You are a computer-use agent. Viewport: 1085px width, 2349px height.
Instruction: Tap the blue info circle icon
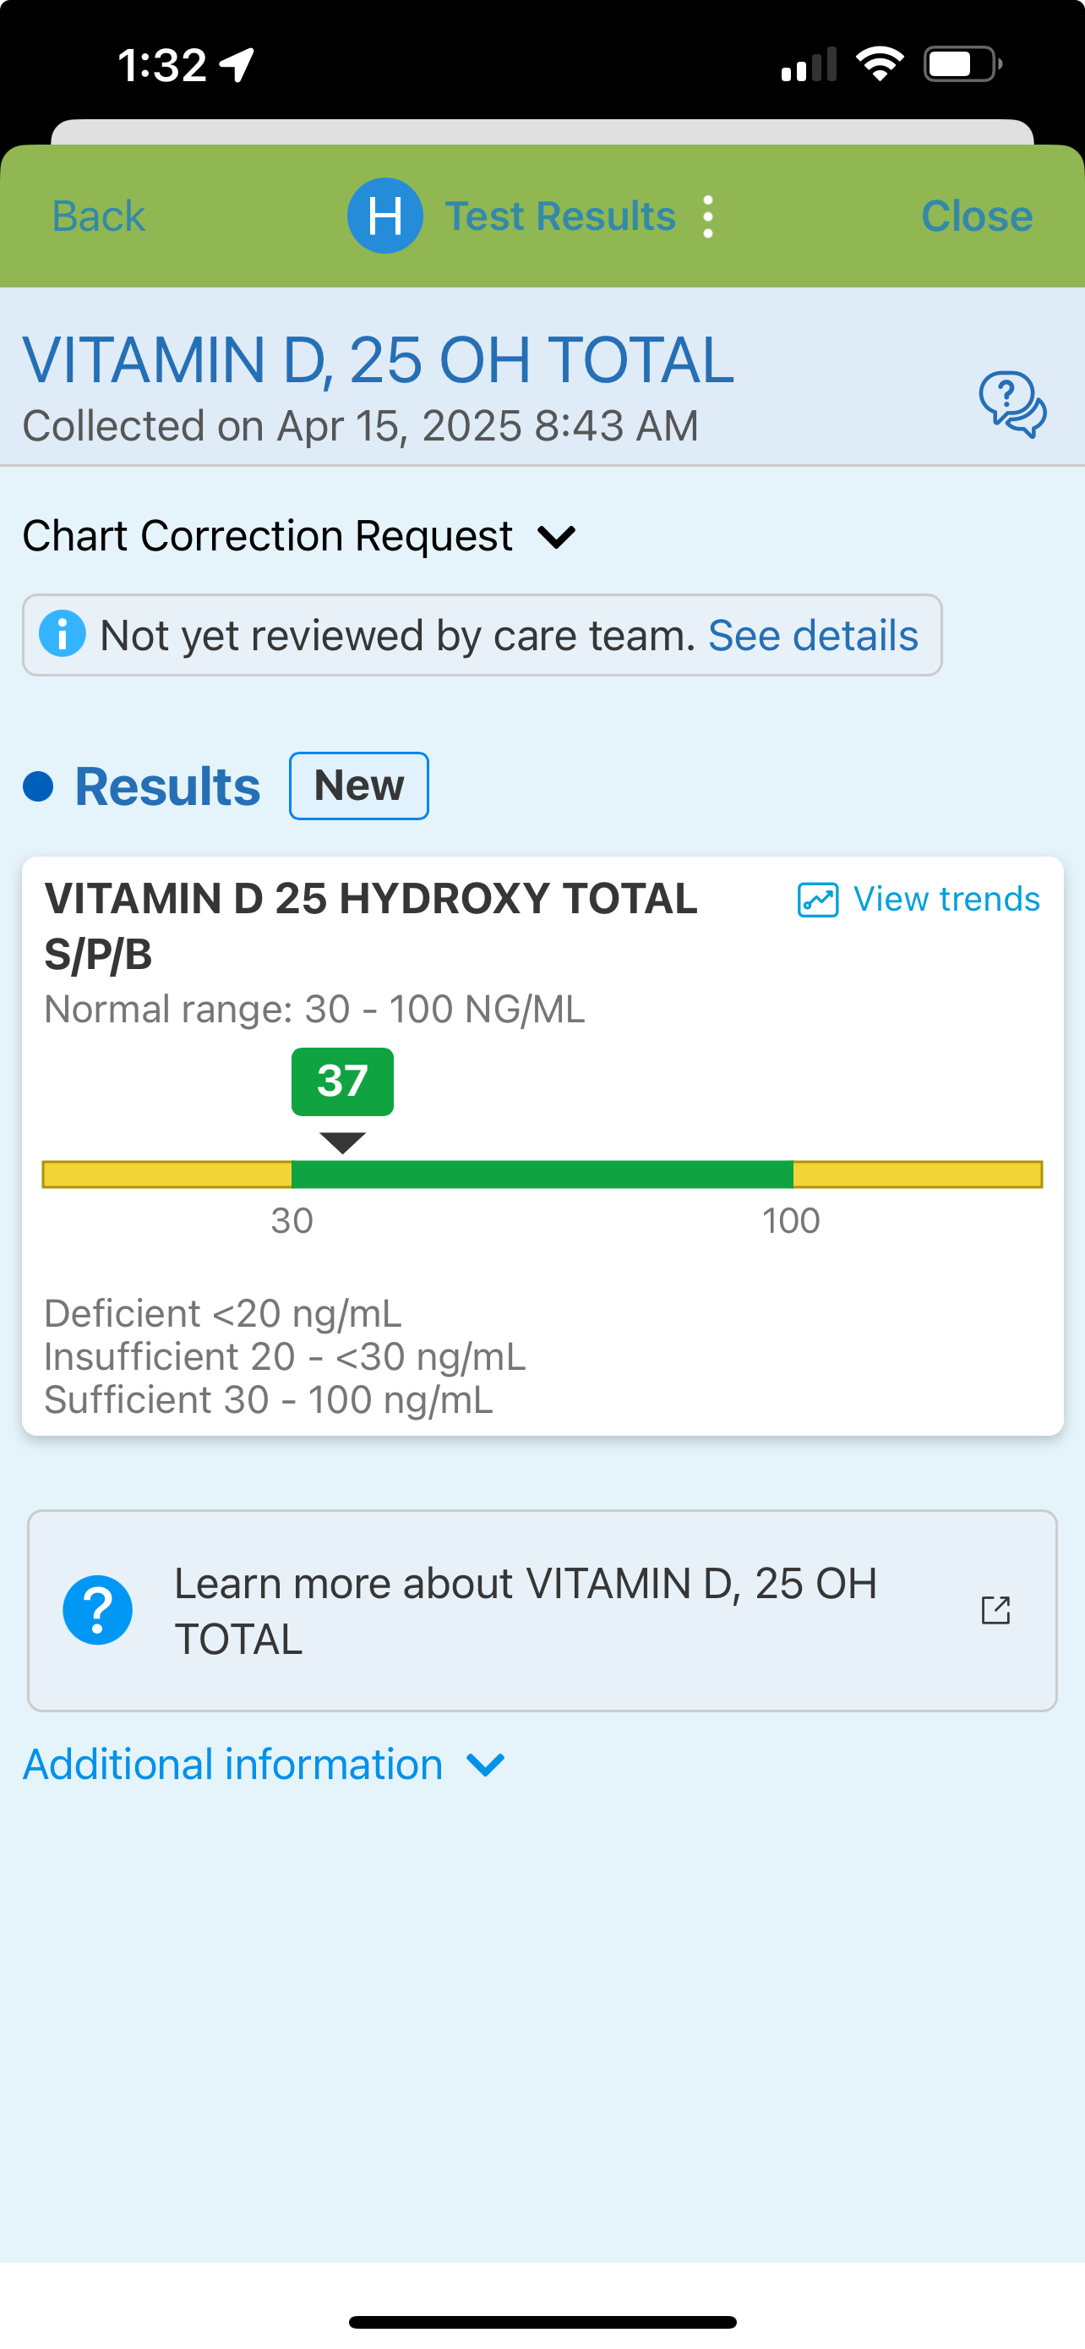62,635
